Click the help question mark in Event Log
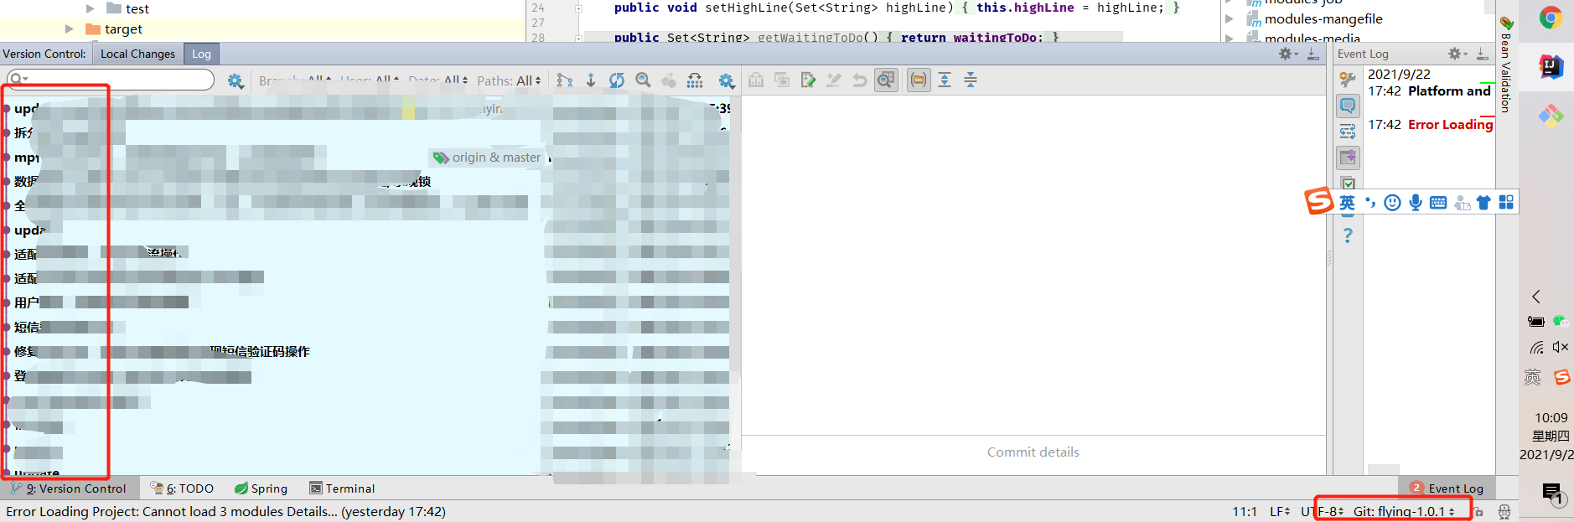The width and height of the screenshot is (1574, 522). coord(1347,236)
